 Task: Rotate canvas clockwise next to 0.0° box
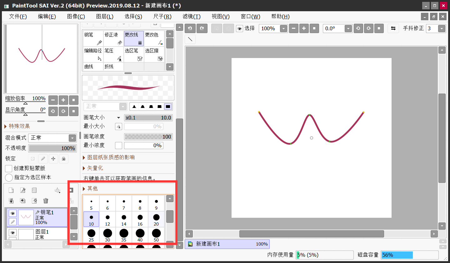tap(369, 28)
